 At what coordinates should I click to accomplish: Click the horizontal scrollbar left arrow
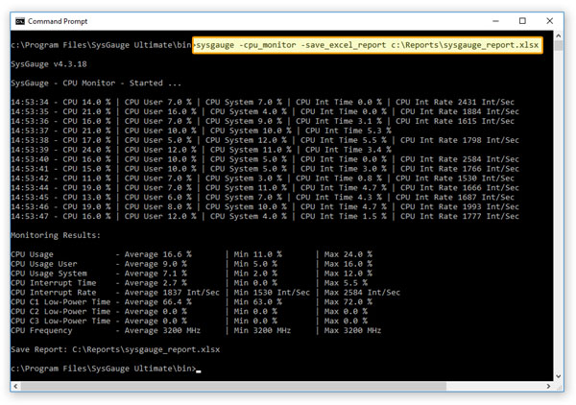(x=15, y=386)
